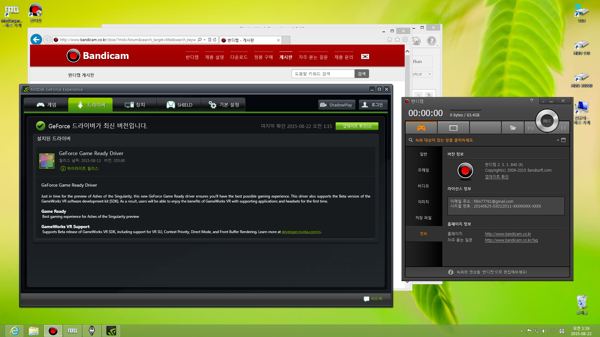Open the 프레임 section in Bandicam
Image resolution: width=600 pixels, height=337 pixels.
pyautogui.click(x=423, y=170)
